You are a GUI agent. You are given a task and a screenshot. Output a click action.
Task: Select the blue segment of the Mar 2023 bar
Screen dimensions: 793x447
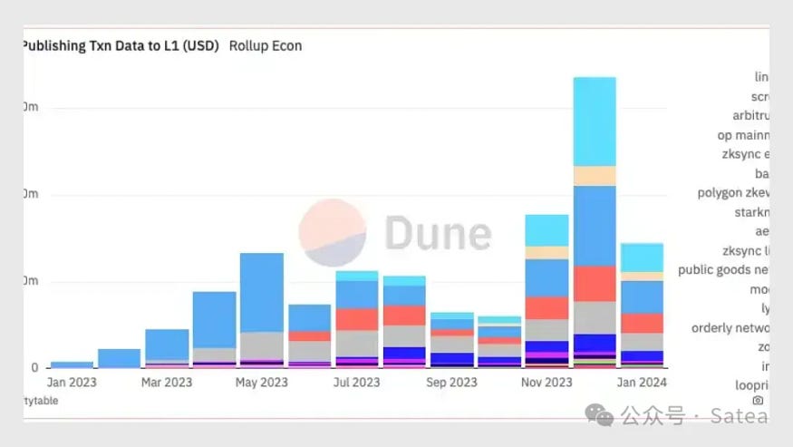pyautogui.click(x=167, y=345)
